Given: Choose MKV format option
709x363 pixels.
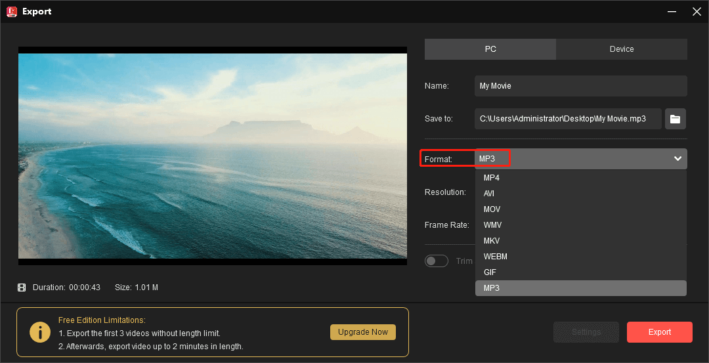Looking at the screenshot, I should point(581,241).
